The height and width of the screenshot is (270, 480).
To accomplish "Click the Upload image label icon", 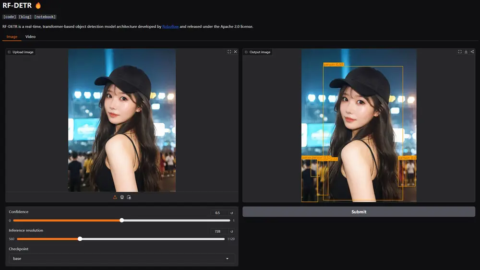I will click(x=9, y=52).
